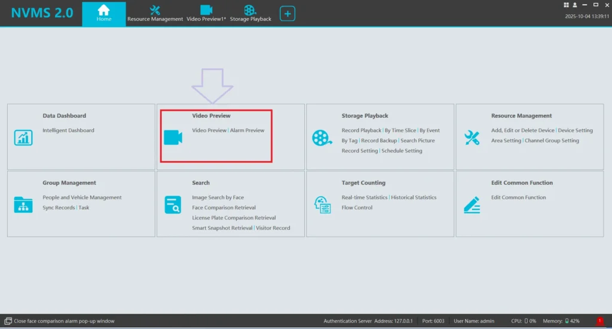612x329 pixels.
Task: Click the red alarm notification badge
Action: pyautogui.click(x=599, y=321)
